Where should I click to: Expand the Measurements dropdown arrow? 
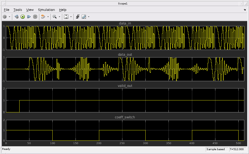click(89, 17)
